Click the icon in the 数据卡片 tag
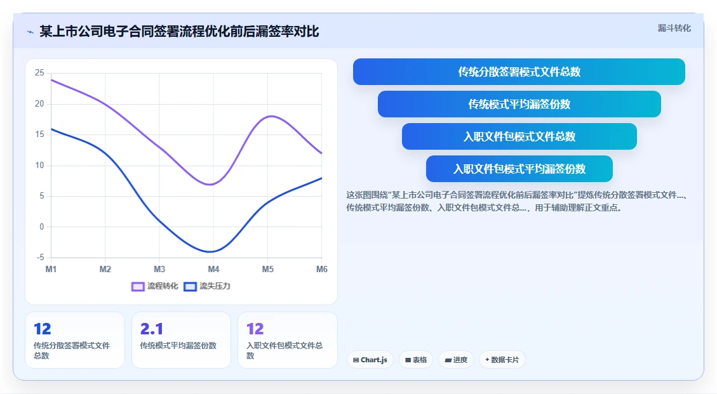The width and height of the screenshot is (717, 394). coord(487,360)
